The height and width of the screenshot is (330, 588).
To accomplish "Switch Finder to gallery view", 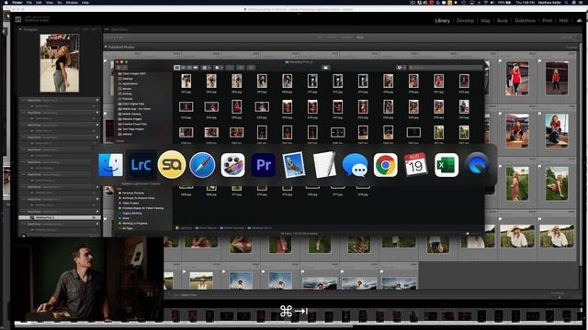I will 196,68.
